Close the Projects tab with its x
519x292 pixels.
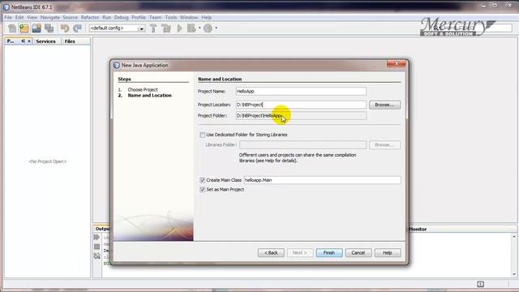pyautogui.click(x=29, y=41)
